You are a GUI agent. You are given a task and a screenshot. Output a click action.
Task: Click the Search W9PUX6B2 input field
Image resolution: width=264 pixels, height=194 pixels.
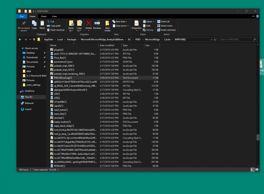point(236,40)
